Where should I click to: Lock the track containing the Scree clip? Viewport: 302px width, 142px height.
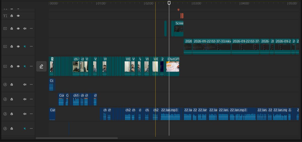(x=12, y=28)
